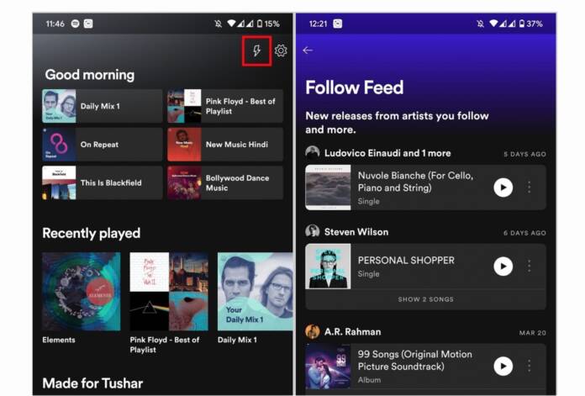
Task: Open more options for 99 Songs album
Action: 529,366
